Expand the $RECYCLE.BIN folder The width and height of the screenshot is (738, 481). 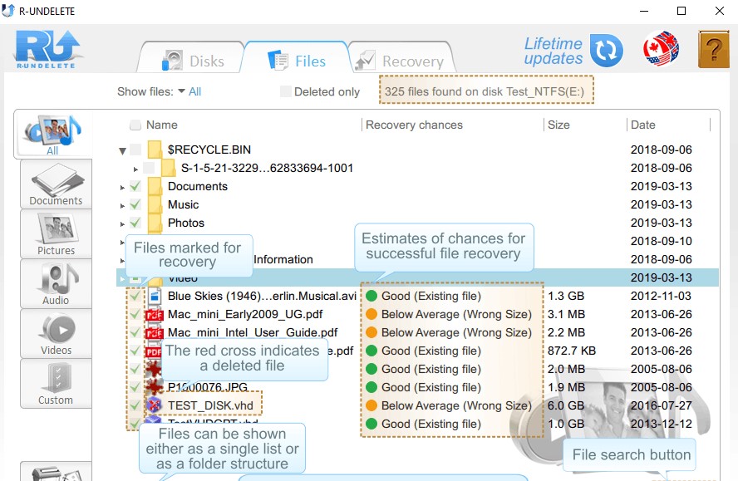click(x=121, y=150)
